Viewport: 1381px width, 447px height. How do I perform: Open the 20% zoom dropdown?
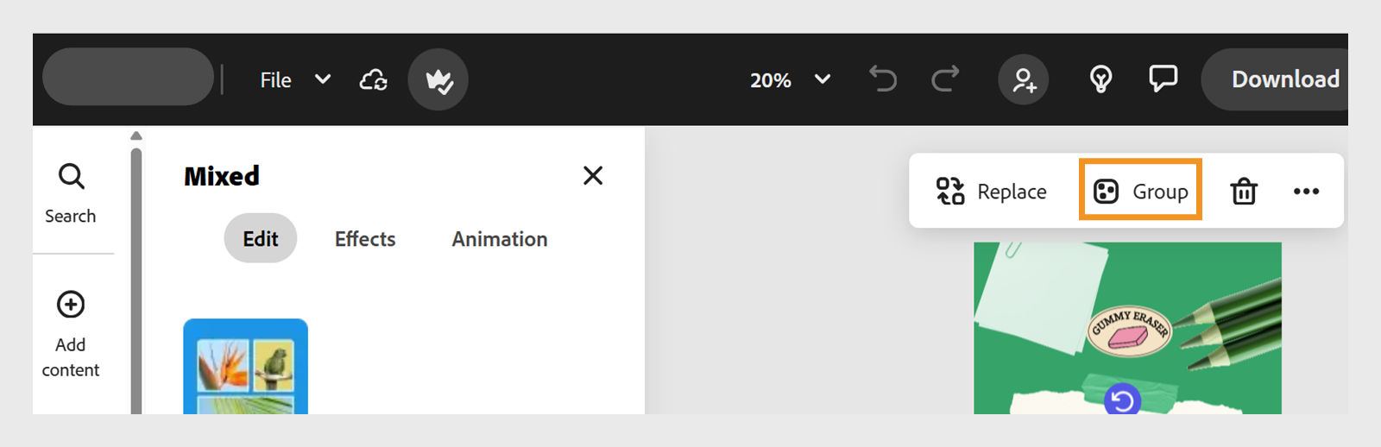click(x=822, y=79)
